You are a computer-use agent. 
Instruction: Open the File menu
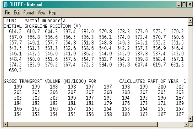[7, 13]
